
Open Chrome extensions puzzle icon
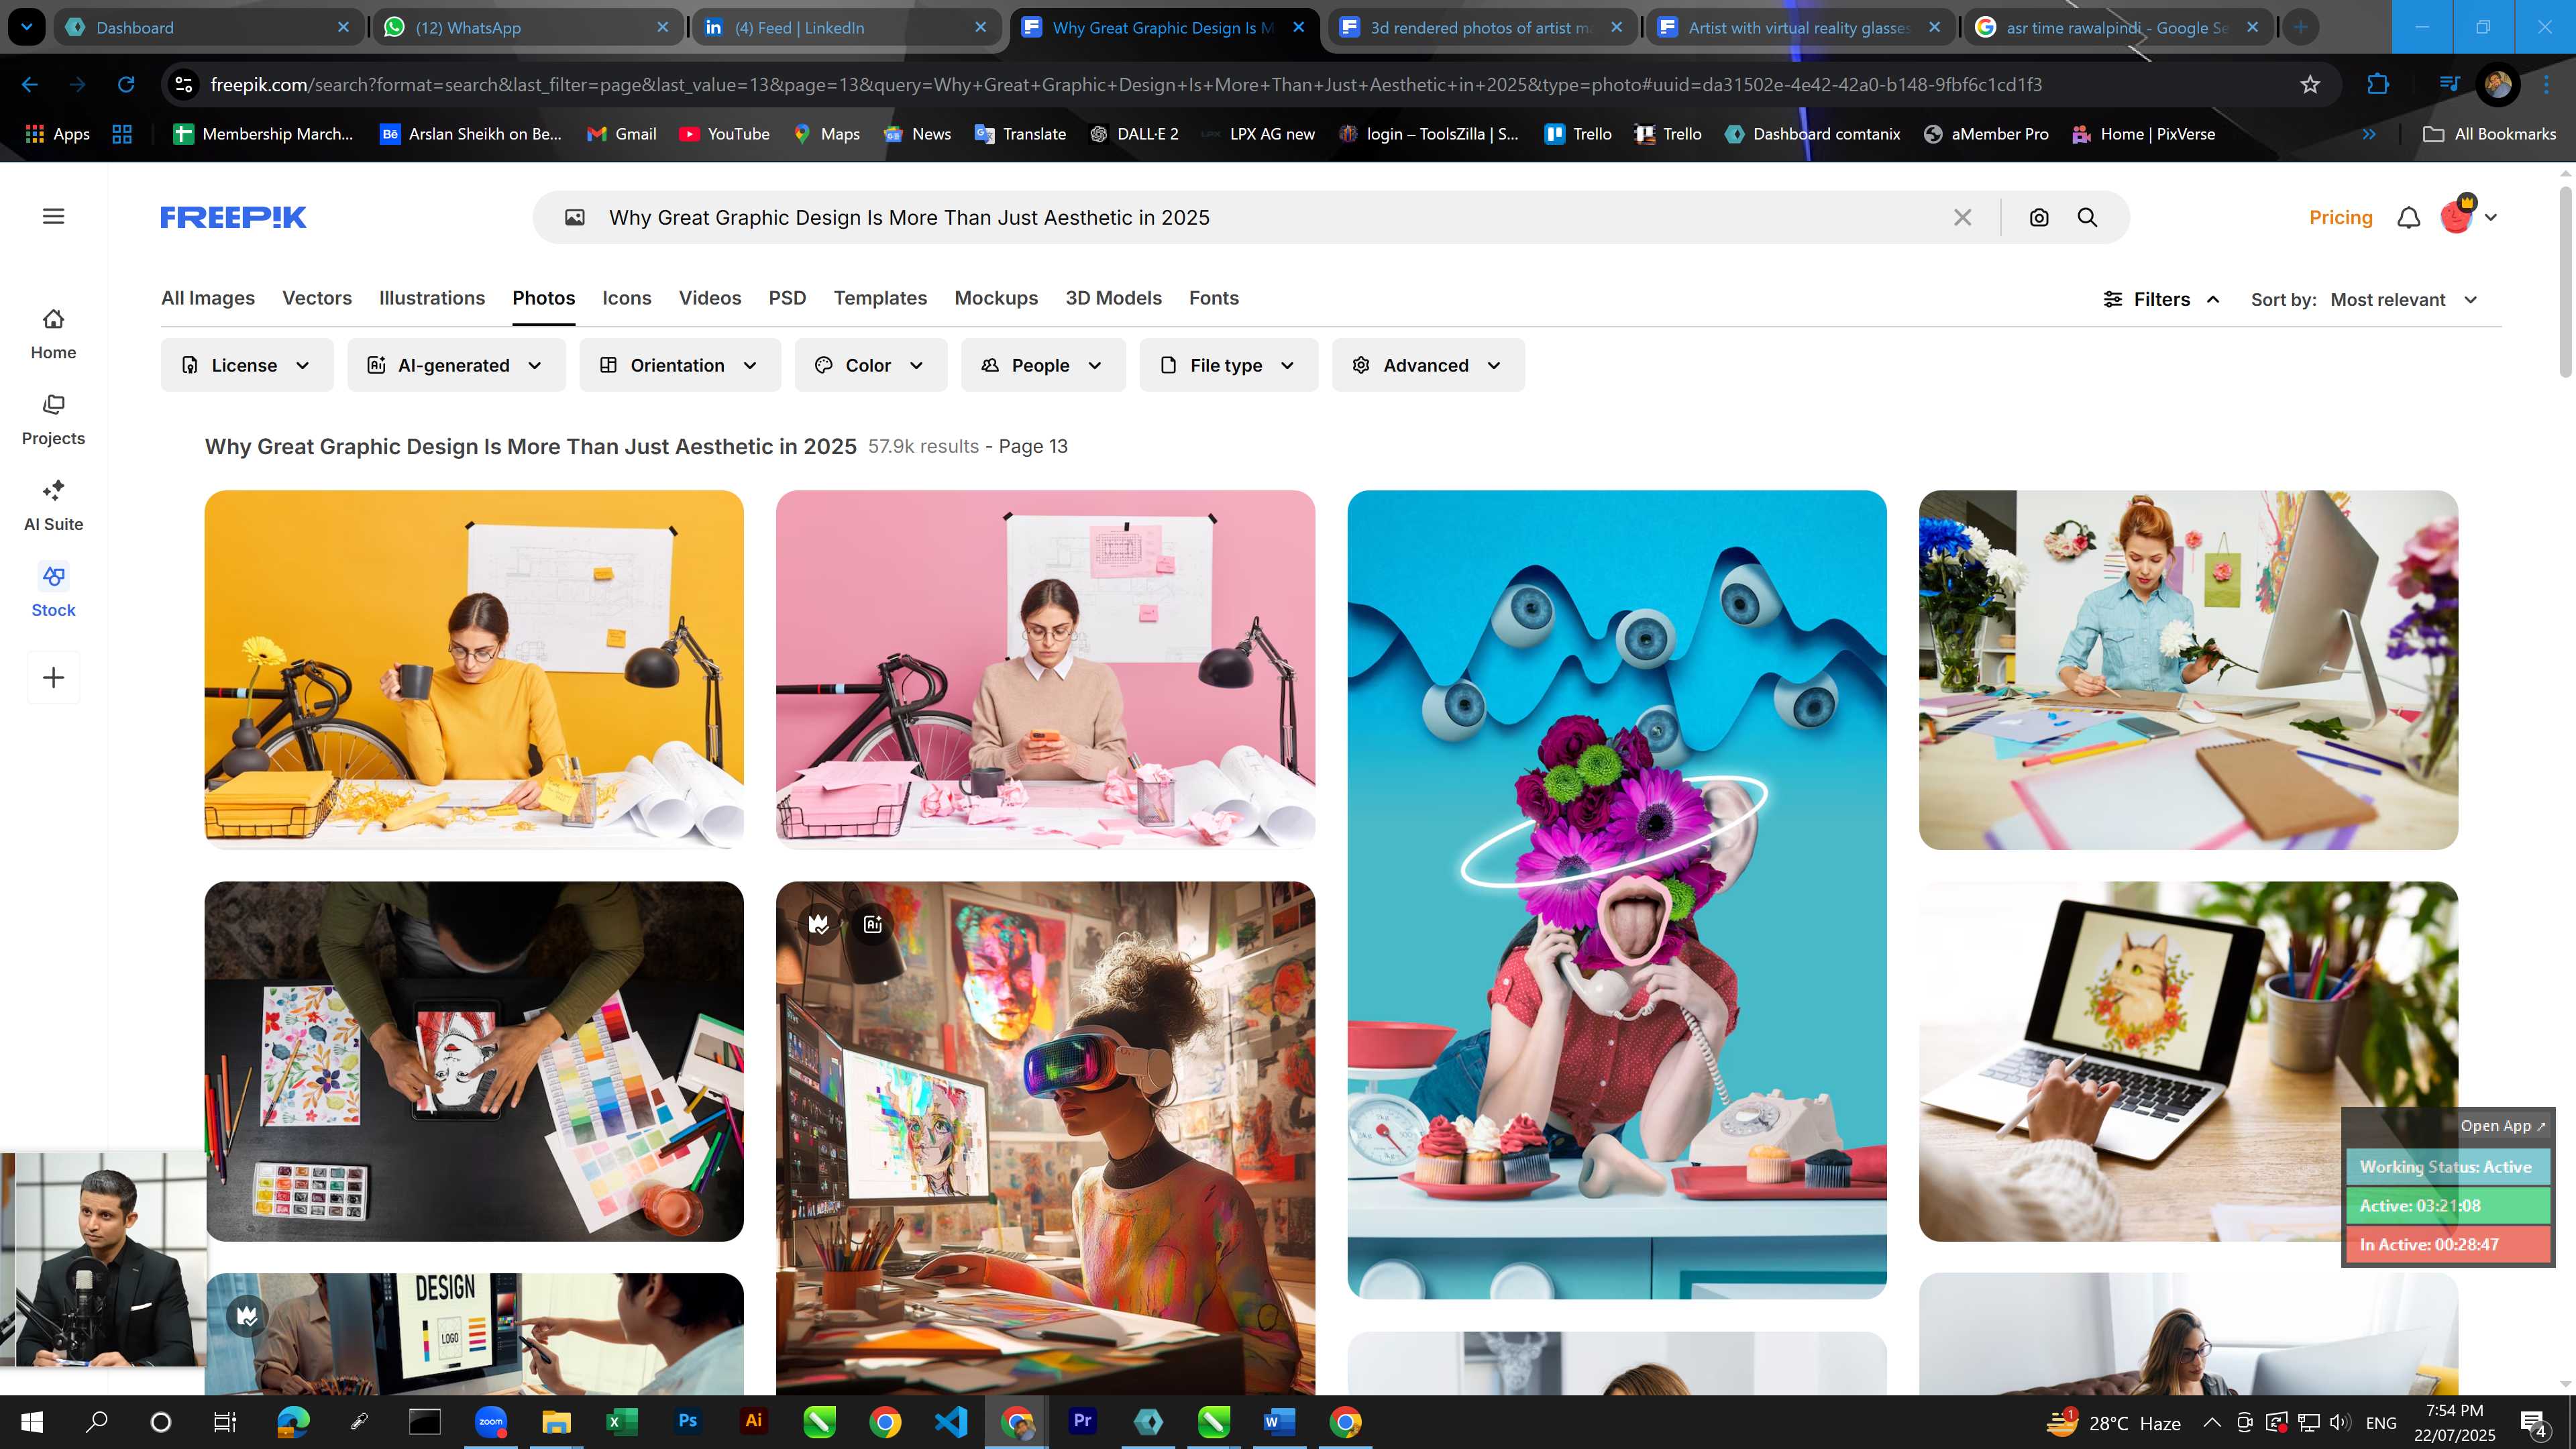[x=2378, y=84]
